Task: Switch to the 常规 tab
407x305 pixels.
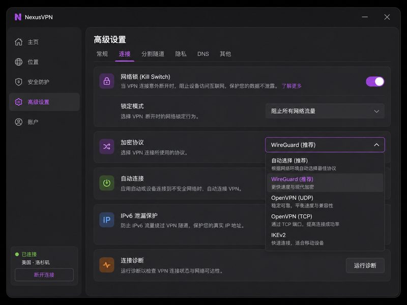Action: 102,54
